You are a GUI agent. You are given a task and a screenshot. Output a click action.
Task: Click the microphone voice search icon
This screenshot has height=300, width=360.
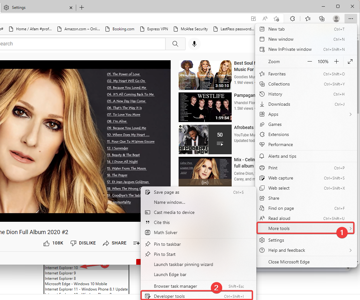tap(194, 44)
